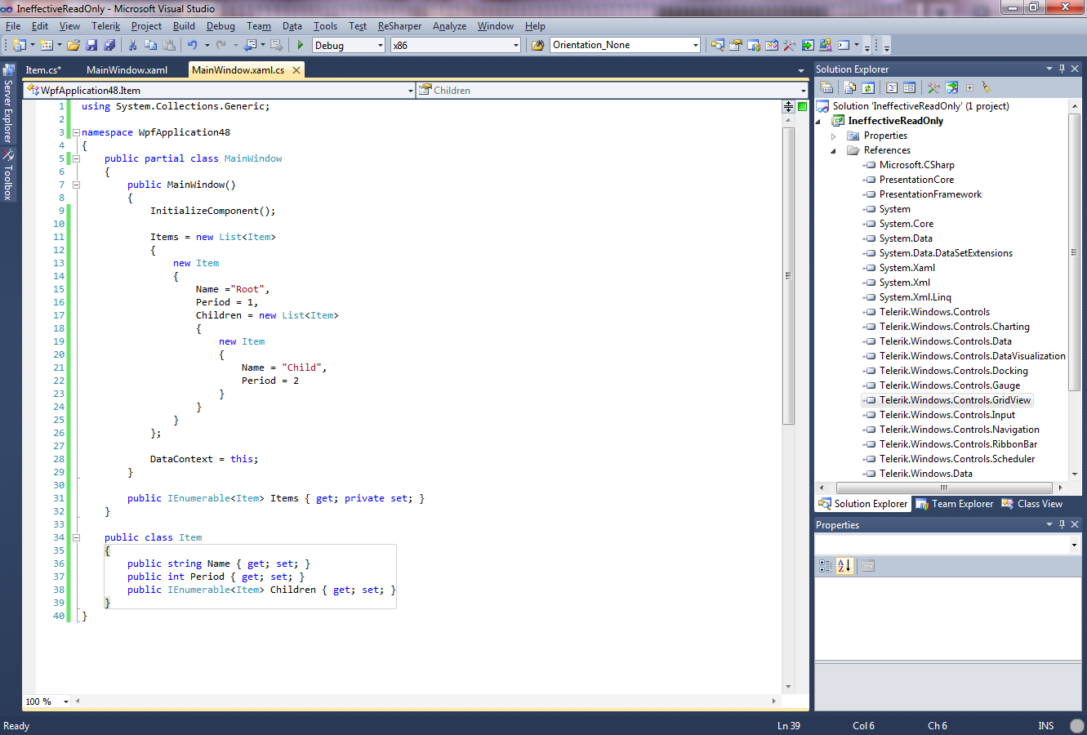Viewport: 1087px width, 735px height.
Task: Open the ReSharper menu
Action: point(399,26)
